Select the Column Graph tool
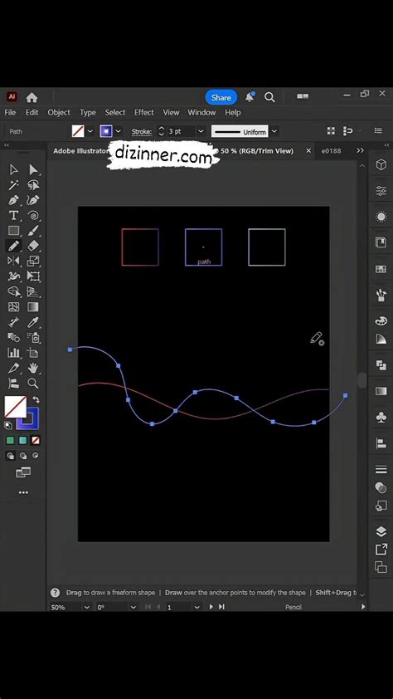Viewport: 393px width, 699px height. (x=14, y=353)
